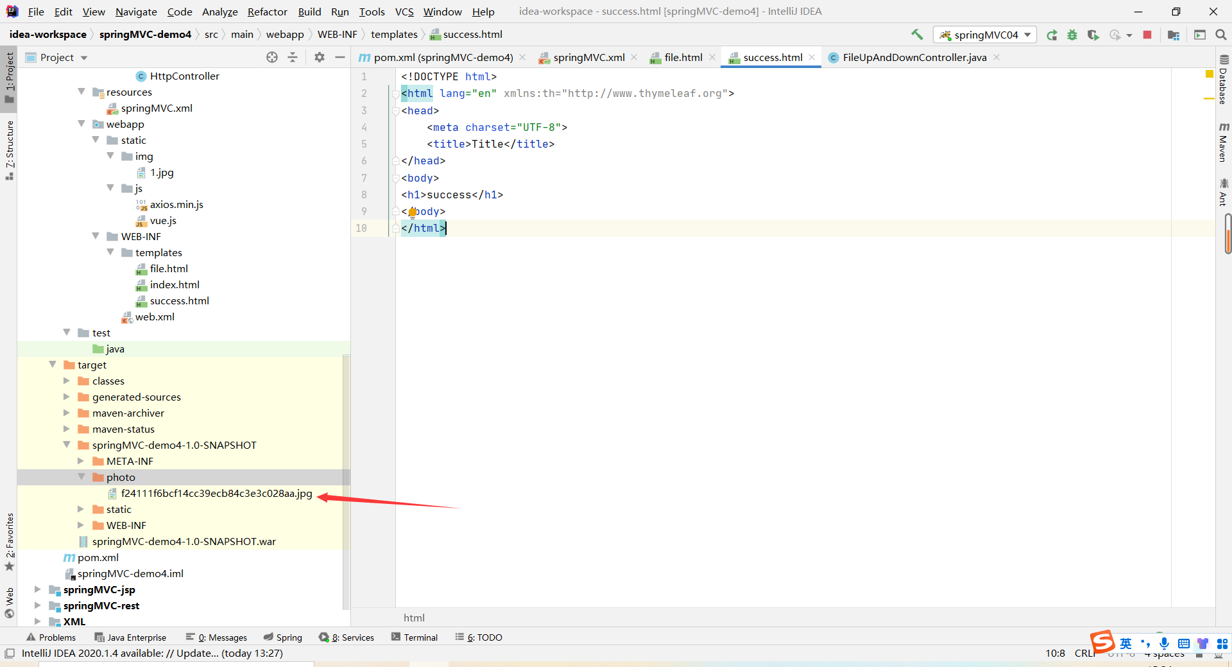Open Sogou toolbox grid icon
Image resolution: width=1232 pixels, height=667 pixels.
pyautogui.click(x=1222, y=643)
